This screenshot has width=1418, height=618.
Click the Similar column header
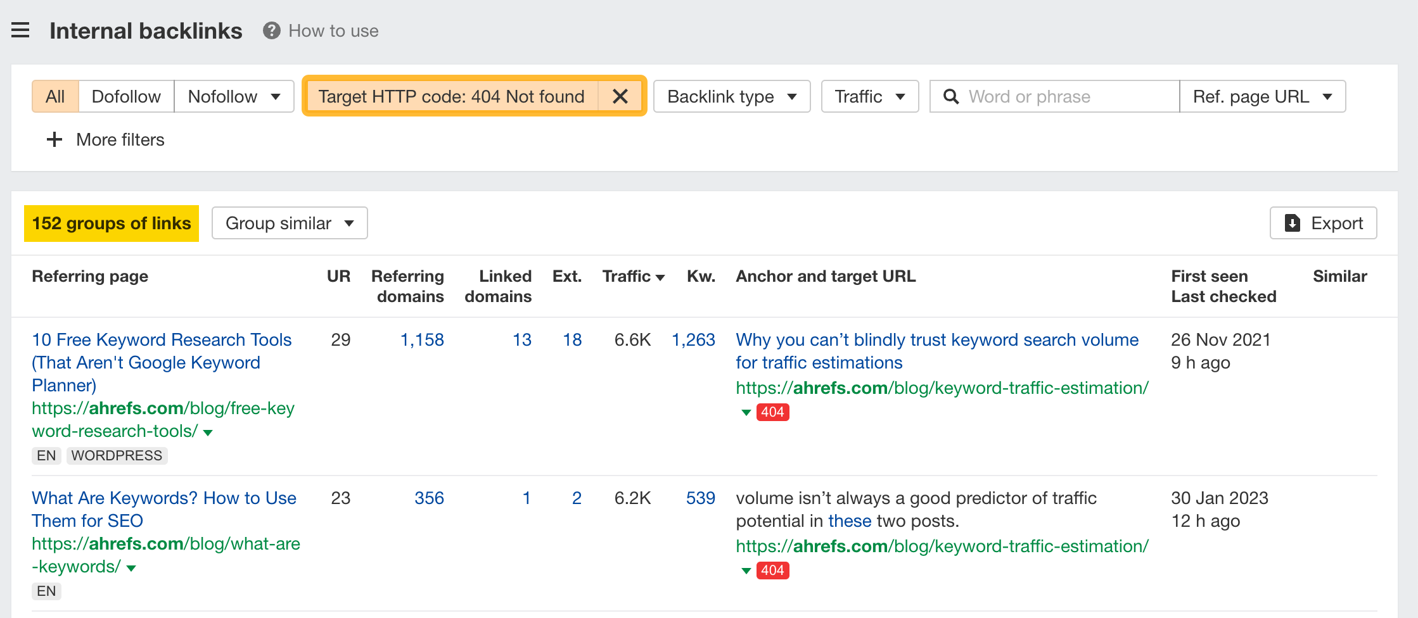click(1339, 276)
